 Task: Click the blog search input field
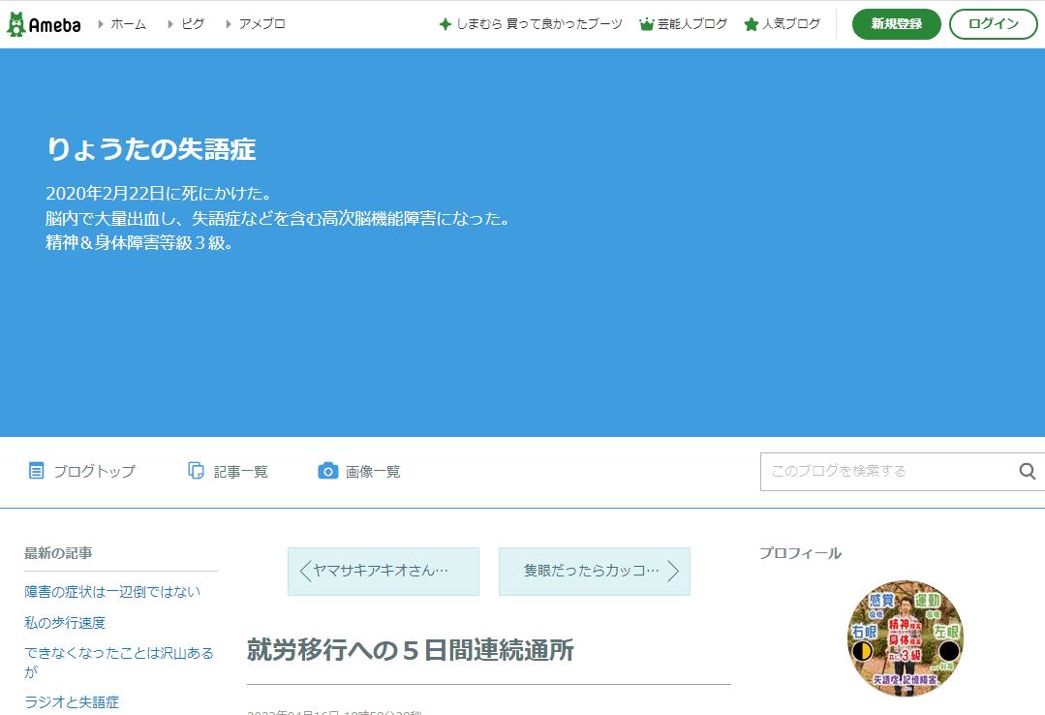[886, 472]
